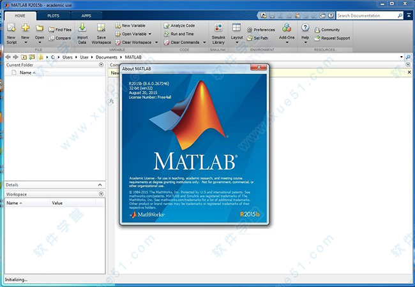
Task: Open Command Window actions menu
Action: coord(408,65)
